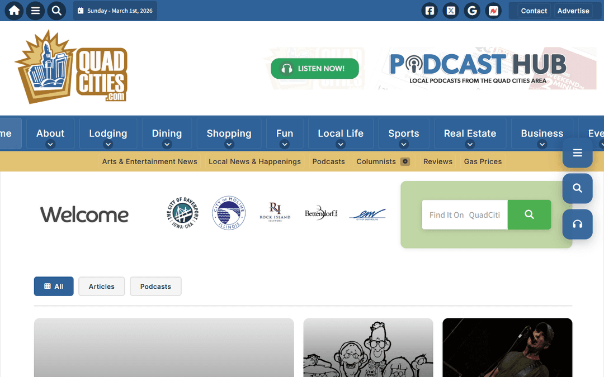604x377 pixels.
Task: Expand the Business dropdown chevron
Action: [x=542, y=145]
